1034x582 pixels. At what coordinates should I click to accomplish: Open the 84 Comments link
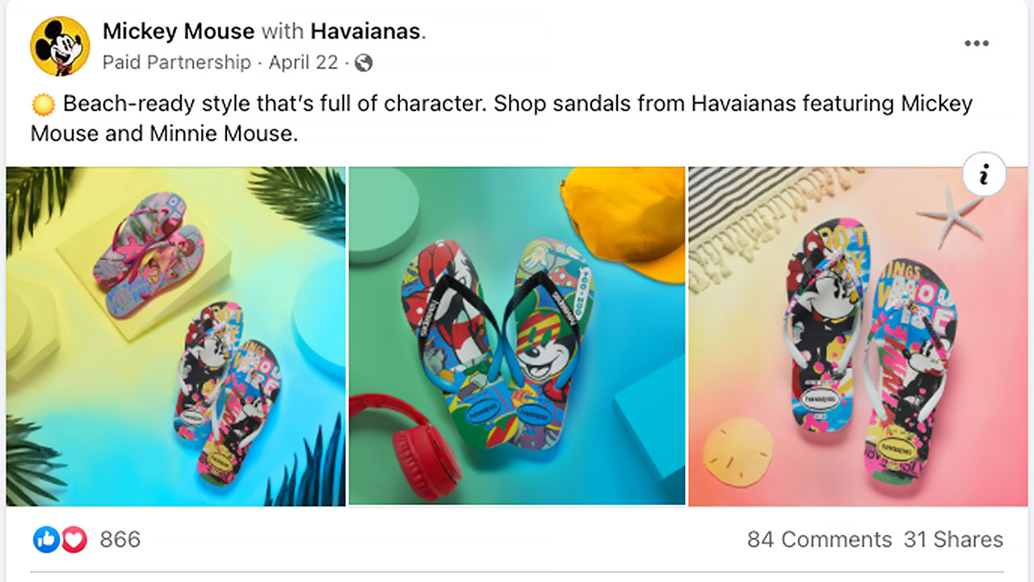coord(819,539)
